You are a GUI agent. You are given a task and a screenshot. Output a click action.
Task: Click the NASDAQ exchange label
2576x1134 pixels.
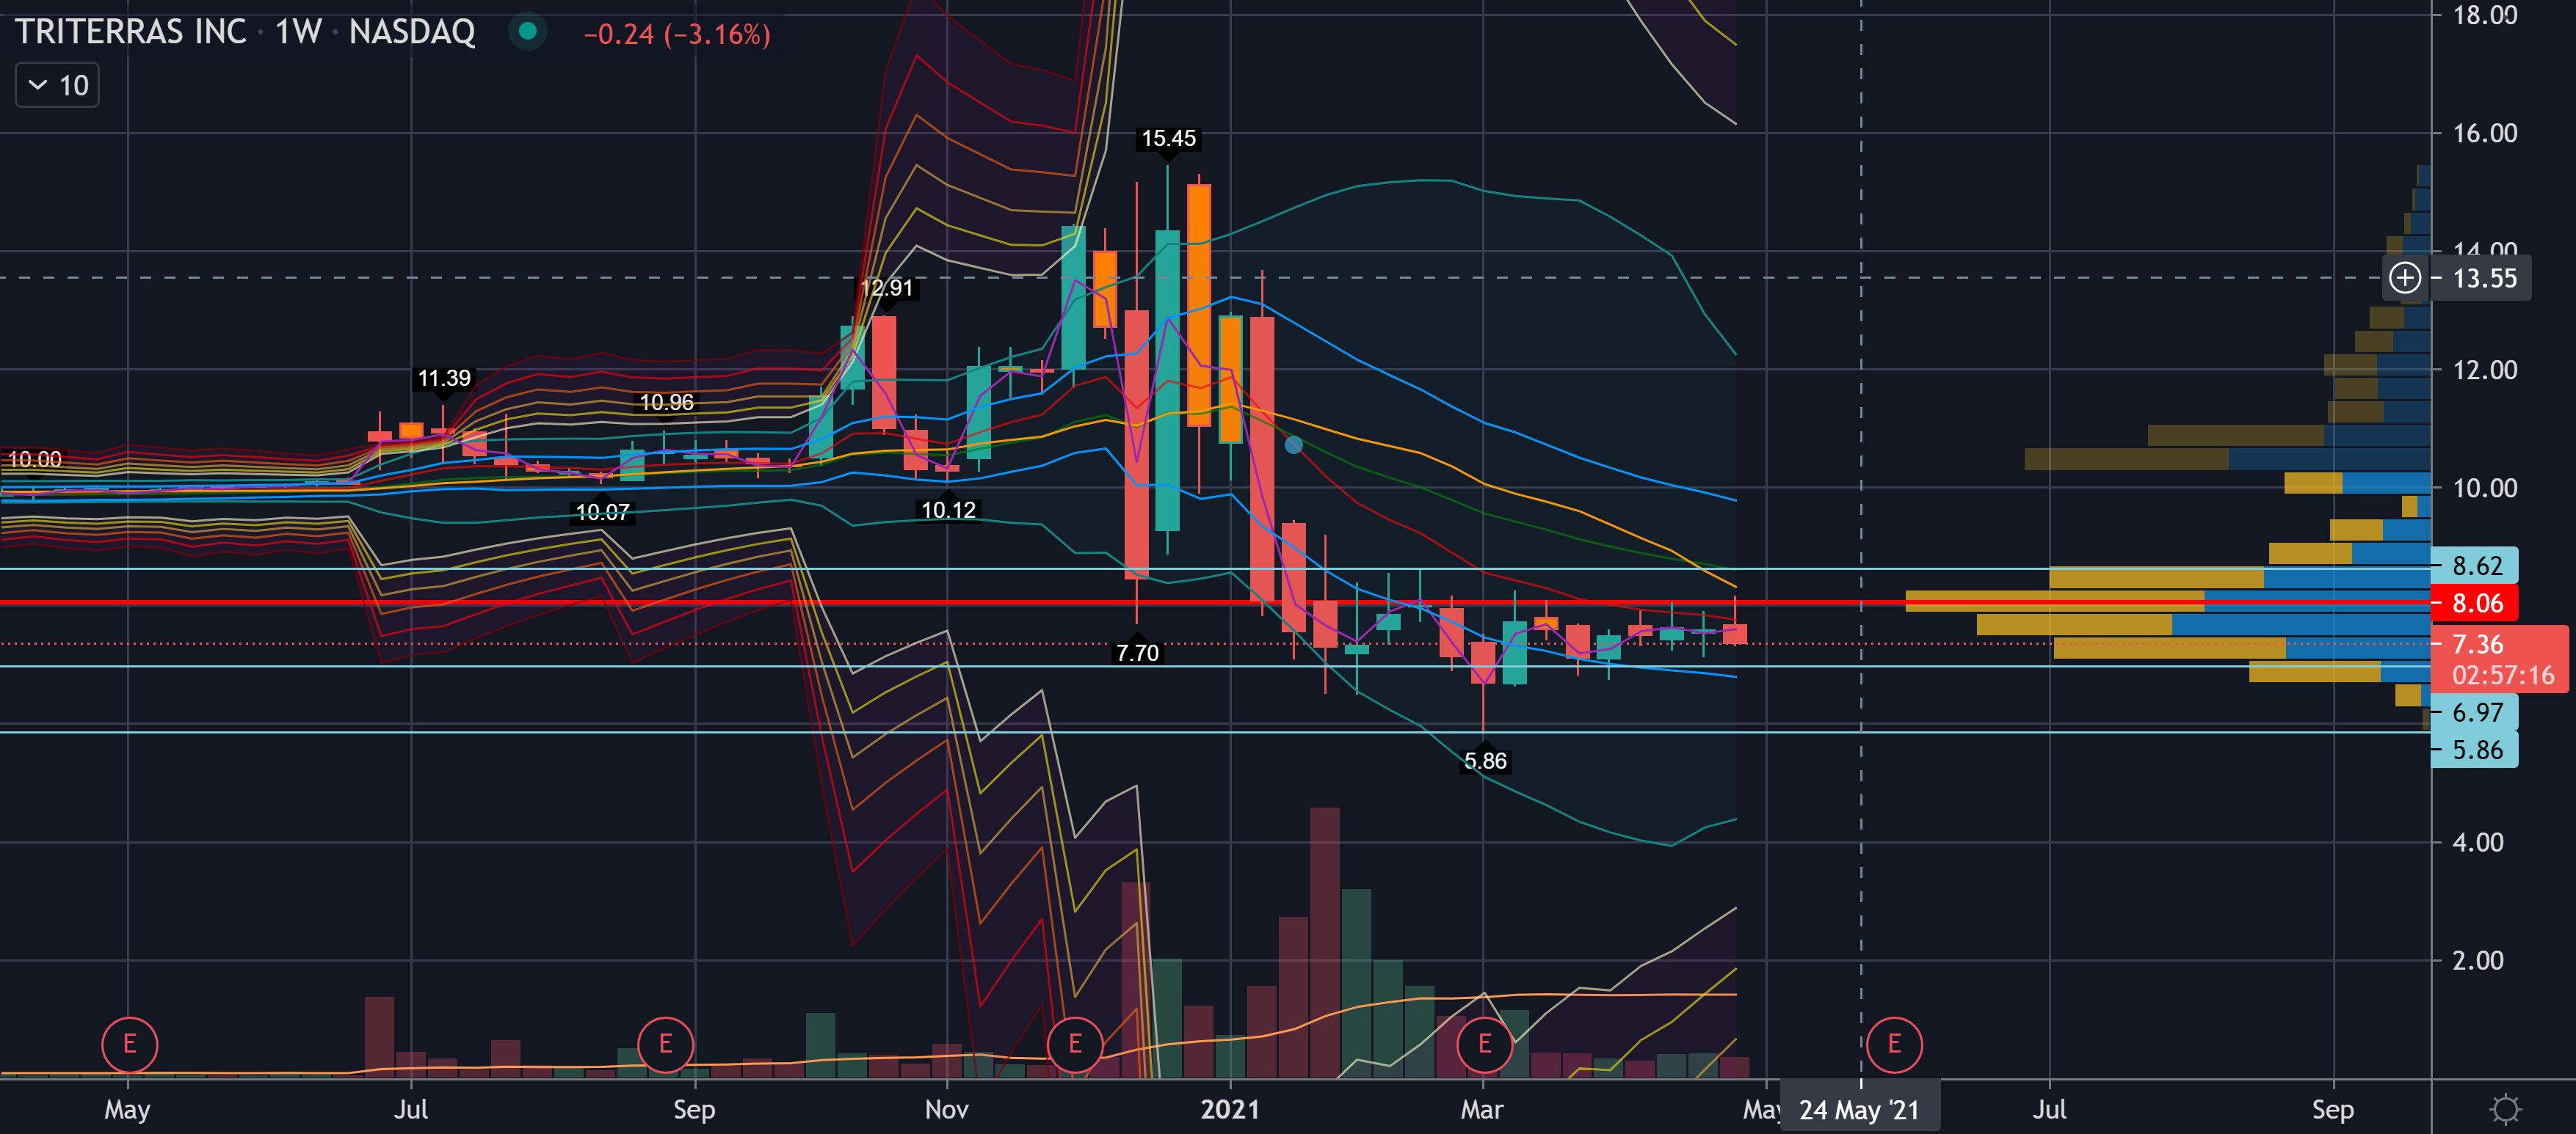pos(412,32)
